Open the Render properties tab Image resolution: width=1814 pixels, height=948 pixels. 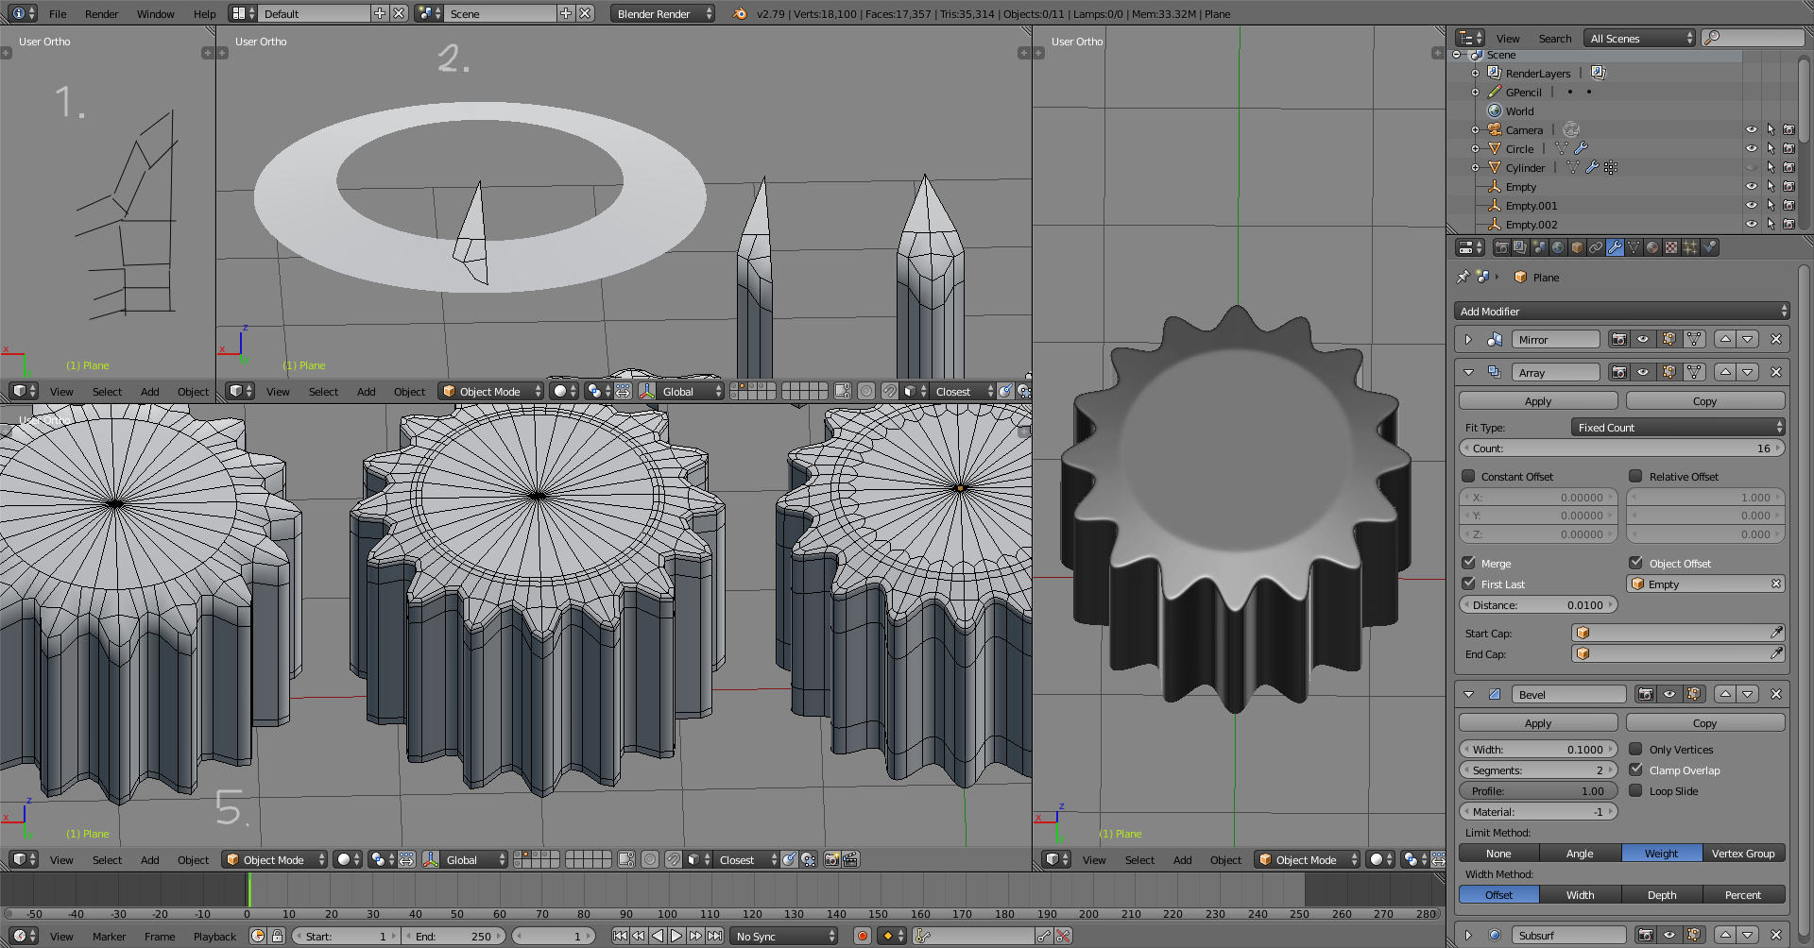click(1501, 247)
